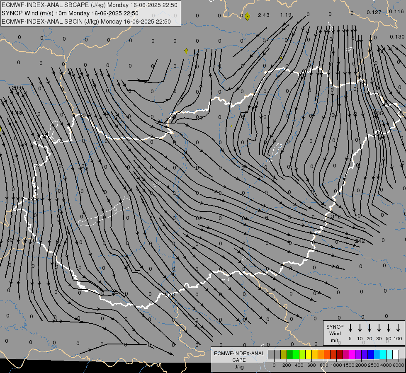Click the white CAPE legend swatch
406x373 pixels.
click(x=395, y=354)
